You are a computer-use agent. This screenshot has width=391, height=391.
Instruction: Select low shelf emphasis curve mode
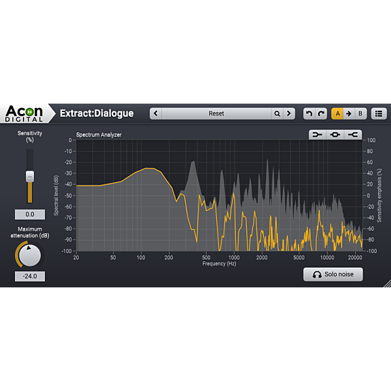[317, 135]
